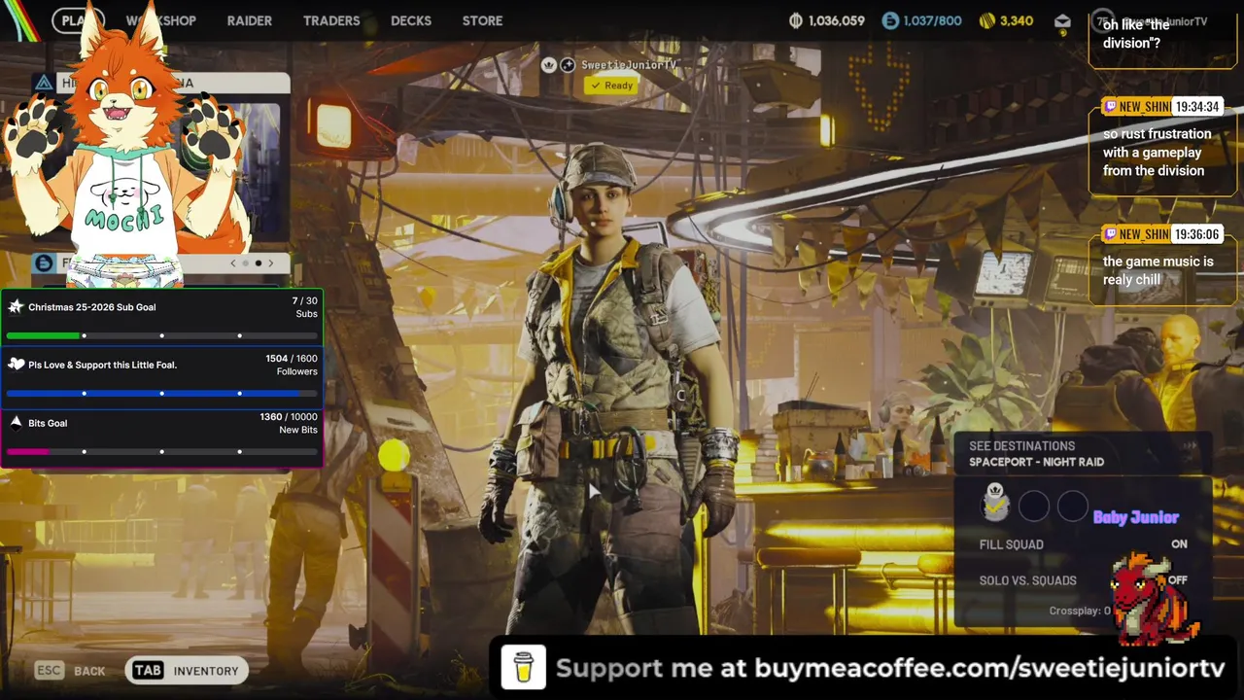Image resolution: width=1244 pixels, height=700 pixels.
Task: Click the last empty squad slot
Action: point(1073,506)
